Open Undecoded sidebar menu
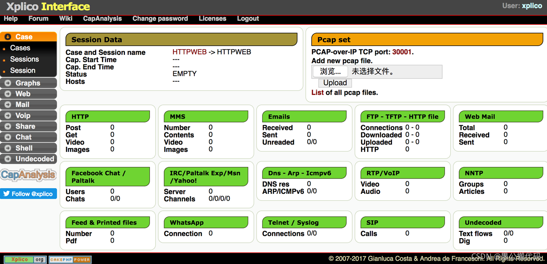Image resolution: width=547 pixels, height=264 pixels. tap(28, 159)
